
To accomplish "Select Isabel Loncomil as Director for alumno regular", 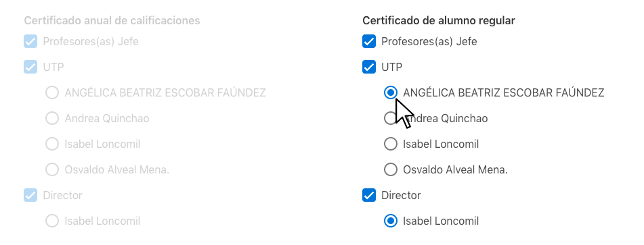I will coord(391,221).
